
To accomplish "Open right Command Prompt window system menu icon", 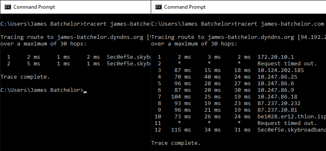I will [x=159, y=7].
